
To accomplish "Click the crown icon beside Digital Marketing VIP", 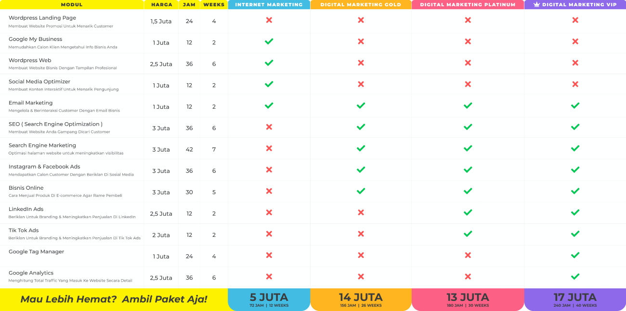I will coord(537,4).
